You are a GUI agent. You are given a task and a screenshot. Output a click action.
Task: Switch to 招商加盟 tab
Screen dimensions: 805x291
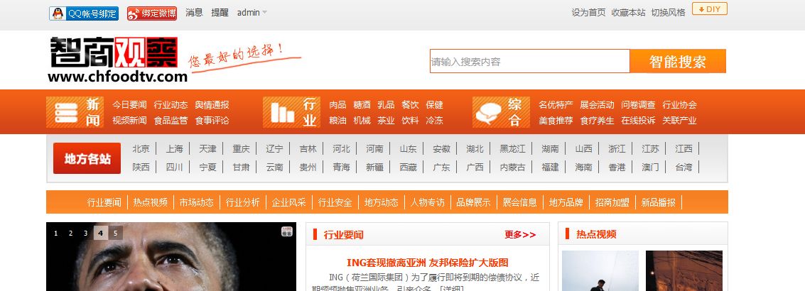point(612,202)
